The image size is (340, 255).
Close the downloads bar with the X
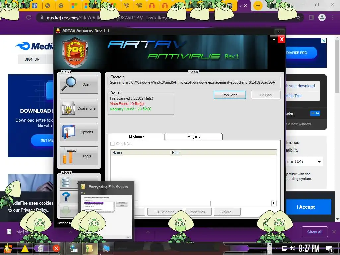click(x=334, y=232)
